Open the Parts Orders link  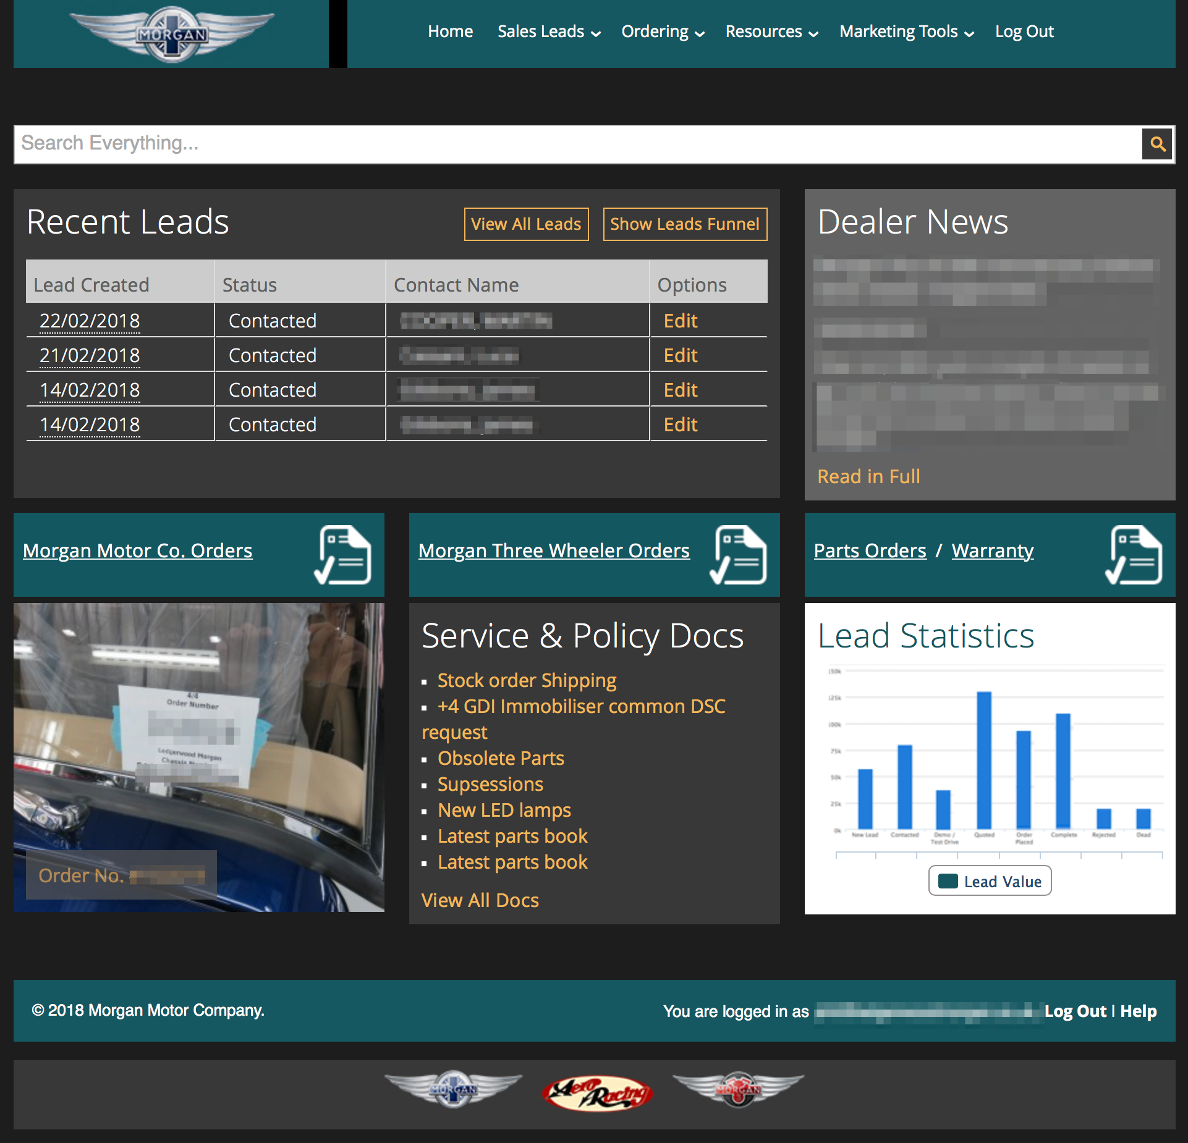pyautogui.click(x=870, y=550)
